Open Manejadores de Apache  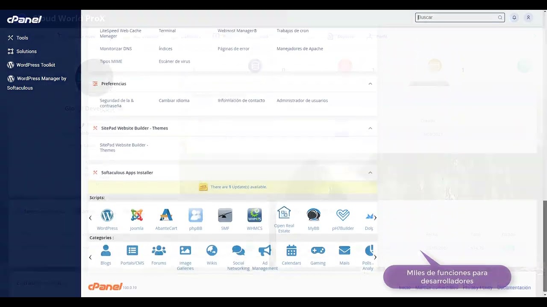[x=300, y=49]
